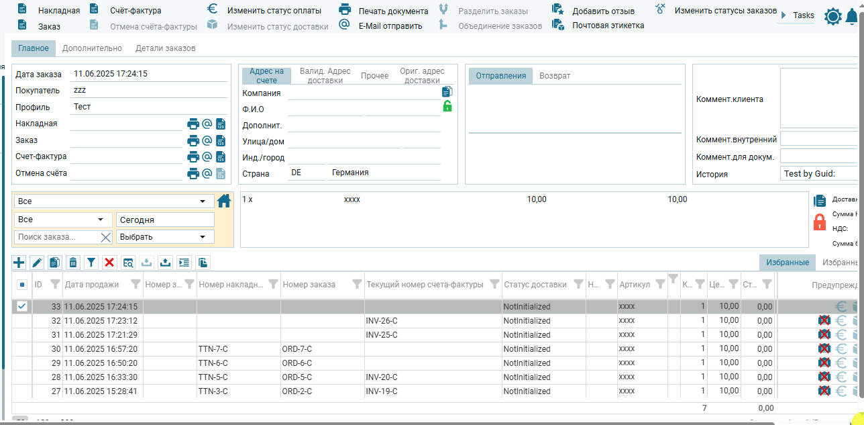Viewport: 864px width, 425px height.
Task: Click Добавить отзыв in the toolbar
Action: click(x=603, y=11)
